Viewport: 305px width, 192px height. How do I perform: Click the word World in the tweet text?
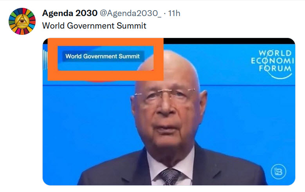pos(53,26)
